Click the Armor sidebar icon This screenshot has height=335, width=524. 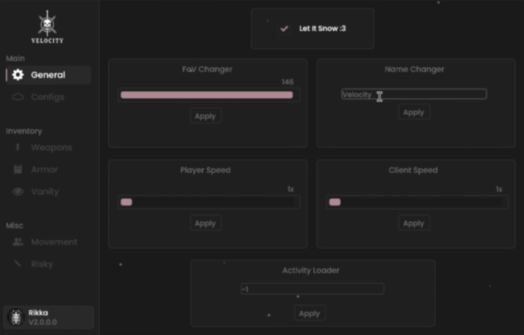coord(18,170)
